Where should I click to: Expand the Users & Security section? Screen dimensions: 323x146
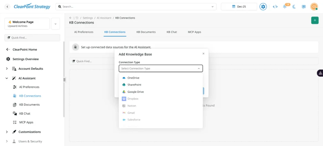(7, 141)
